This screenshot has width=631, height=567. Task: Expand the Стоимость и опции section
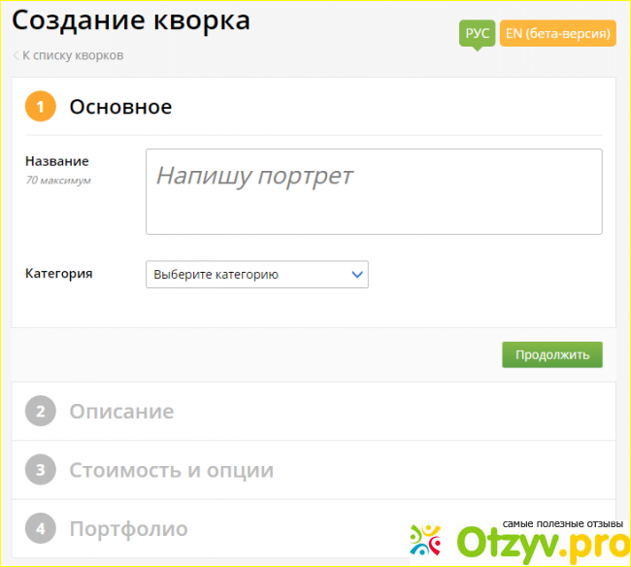(171, 471)
